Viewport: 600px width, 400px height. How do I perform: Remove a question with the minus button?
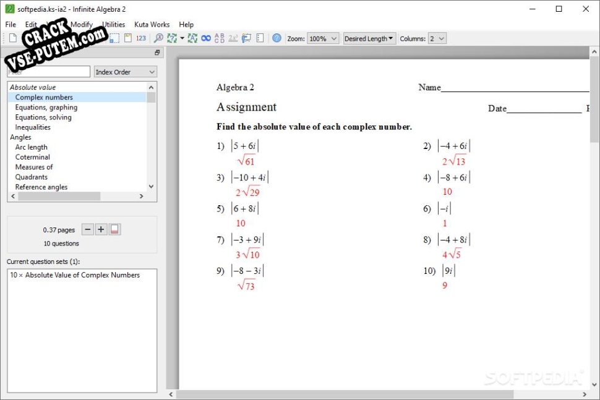(88, 229)
